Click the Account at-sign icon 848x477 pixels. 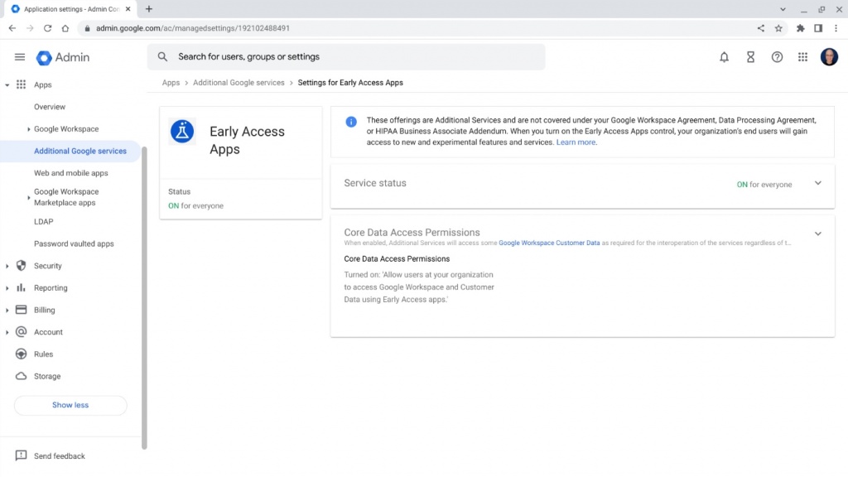(x=21, y=331)
